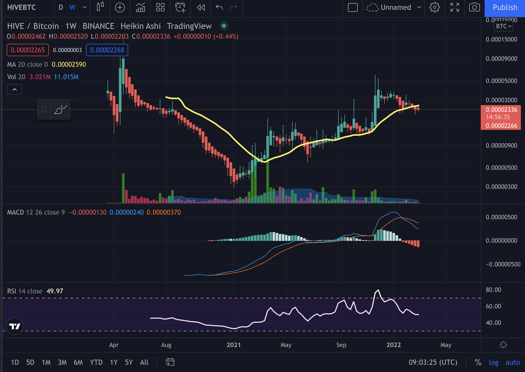Click the 2021 label on the time axis
The width and height of the screenshot is (525, 372).
(x=234, y=345)
